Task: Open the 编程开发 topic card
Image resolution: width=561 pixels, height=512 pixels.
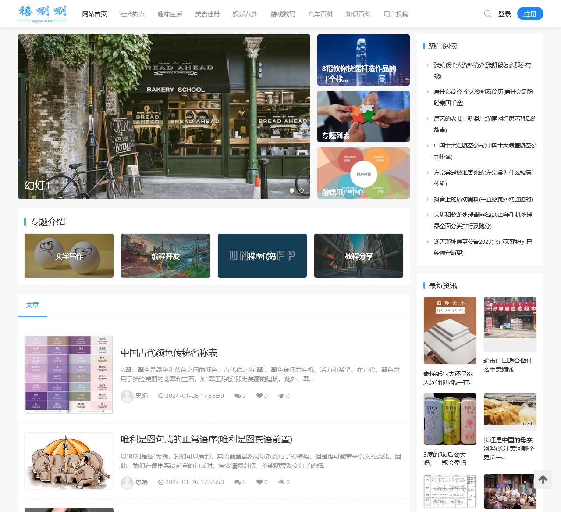Action: [x=166, y=256]
